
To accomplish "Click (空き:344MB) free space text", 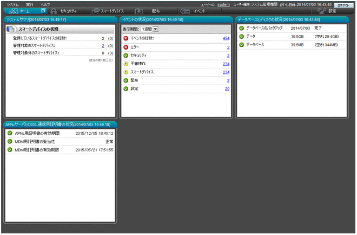I will (x=326, y=45).
